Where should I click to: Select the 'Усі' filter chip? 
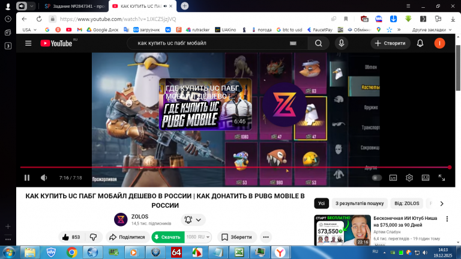pyautogui.click(x=321, y=203)
